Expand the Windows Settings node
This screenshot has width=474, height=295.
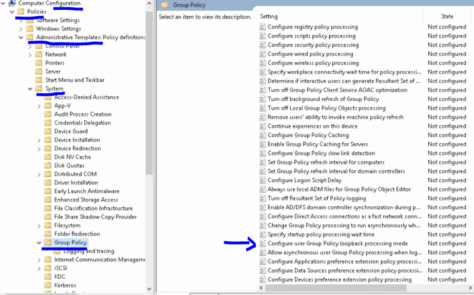coord(21,29)
